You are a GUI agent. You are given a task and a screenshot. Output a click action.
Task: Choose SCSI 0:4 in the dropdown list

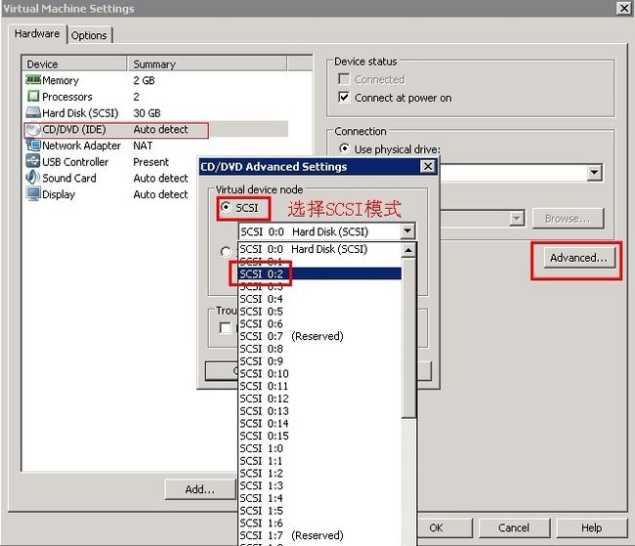319,299
